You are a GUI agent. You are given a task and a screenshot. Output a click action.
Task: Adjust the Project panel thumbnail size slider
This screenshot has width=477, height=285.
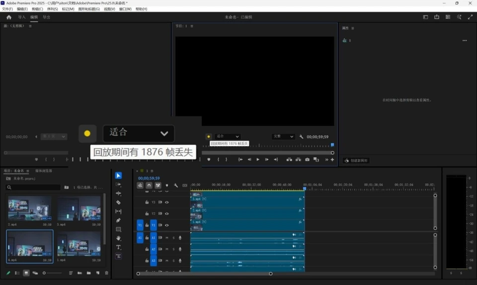(45, 273)
